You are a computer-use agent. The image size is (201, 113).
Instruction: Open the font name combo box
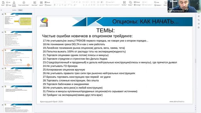(x=60, y=2)
